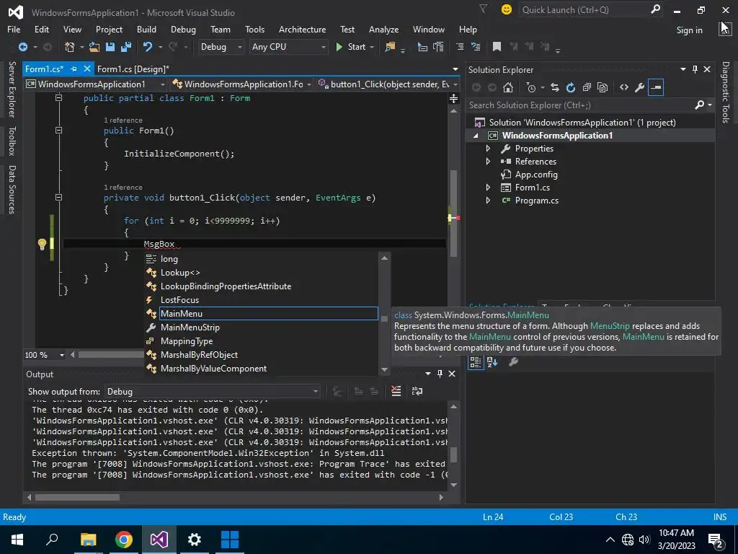Screen dimensions: 738x554
Task: Click the lightbulb quick actions icon
Action: [x=42, y=244]
